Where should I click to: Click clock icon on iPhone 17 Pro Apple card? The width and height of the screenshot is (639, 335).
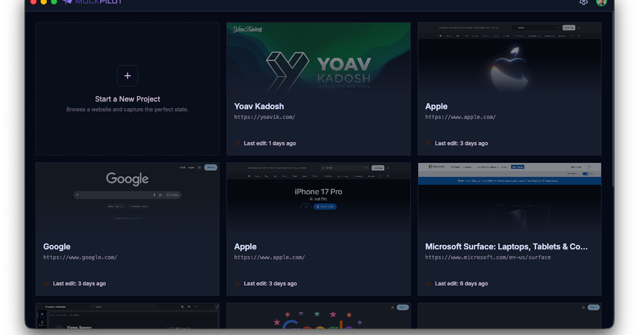click(237, 283)
